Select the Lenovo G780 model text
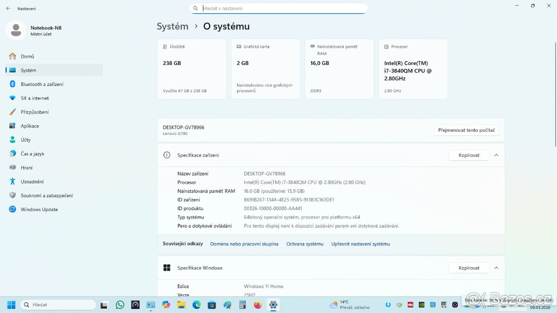557x313 pixels. pos(175,134)
